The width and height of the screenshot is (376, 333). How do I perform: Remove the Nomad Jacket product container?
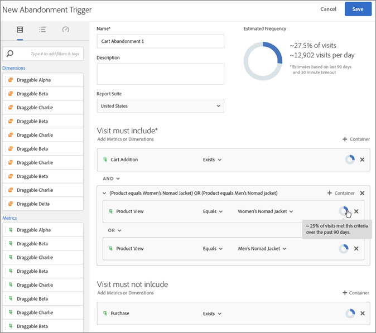coord(362,193)
